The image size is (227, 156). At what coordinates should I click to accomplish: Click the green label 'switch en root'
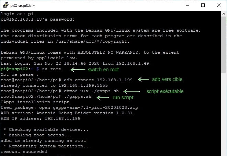pyautogui.click(x=103, y=70)
